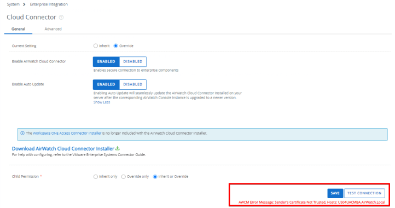
Task: Choose Inherit only child permission
Action: [96, 176]
